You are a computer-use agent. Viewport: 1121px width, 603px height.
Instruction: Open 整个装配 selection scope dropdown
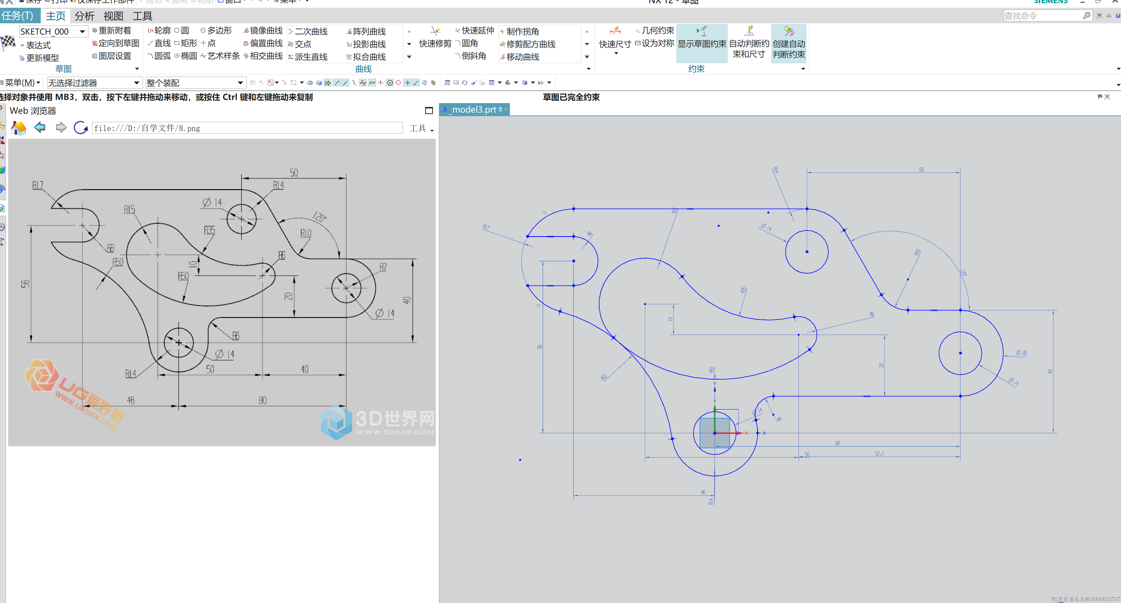tap(240, 83)
